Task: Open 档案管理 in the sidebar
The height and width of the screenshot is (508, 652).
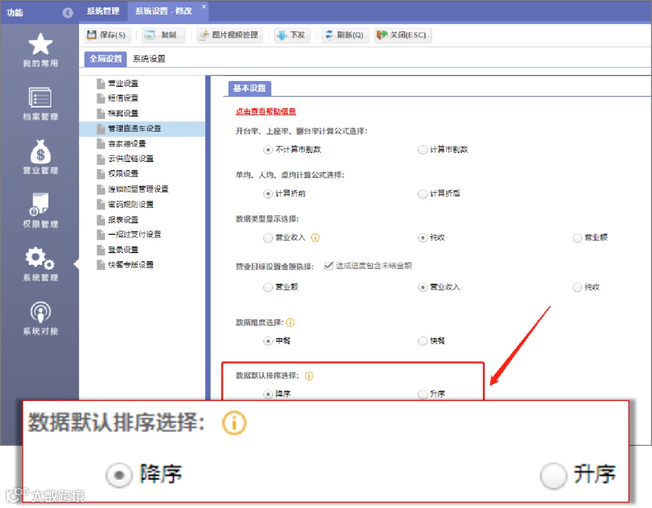Action: 40,104
